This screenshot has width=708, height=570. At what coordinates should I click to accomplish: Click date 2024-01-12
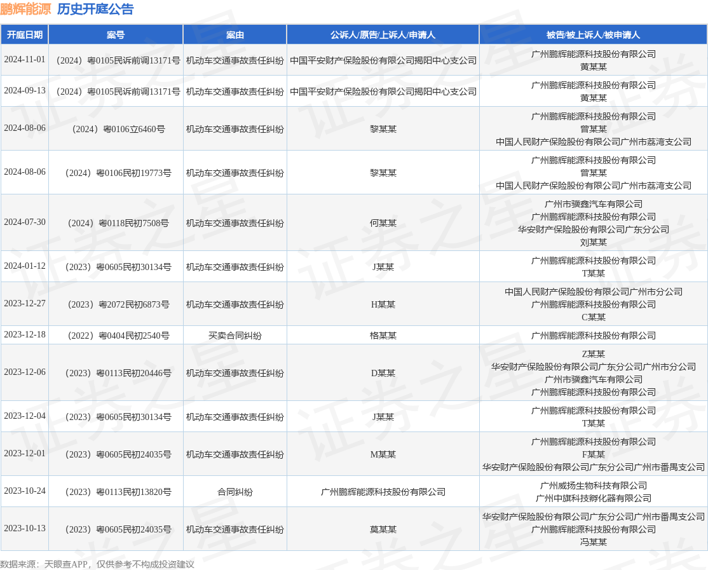[25, 266]
